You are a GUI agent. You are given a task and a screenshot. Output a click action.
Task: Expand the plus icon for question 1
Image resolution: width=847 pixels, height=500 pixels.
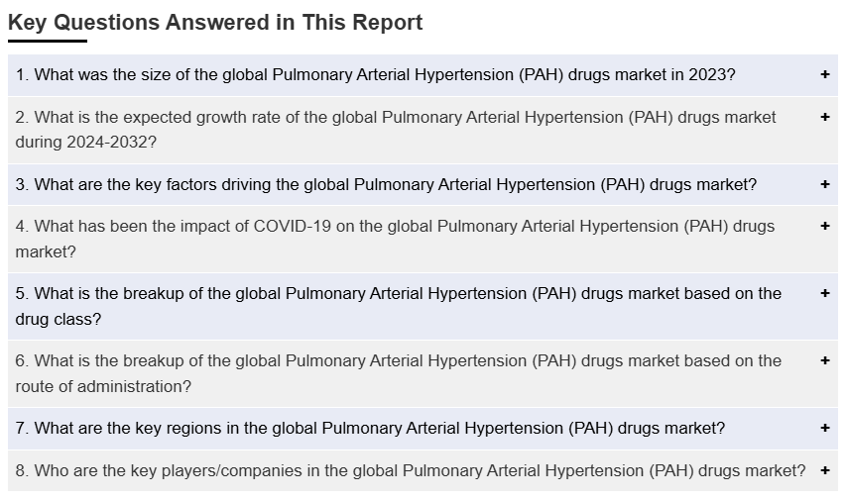point(824,75)
